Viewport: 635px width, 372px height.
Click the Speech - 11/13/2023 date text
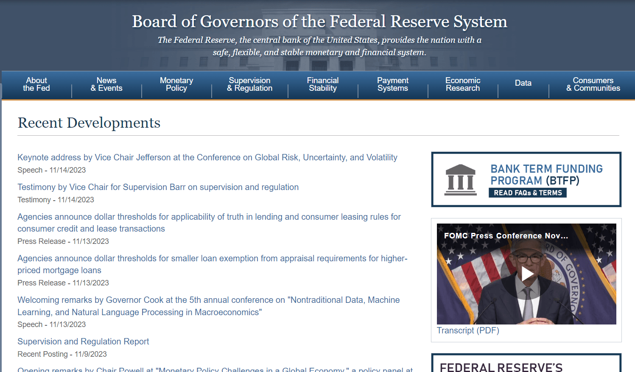(51, 324)
